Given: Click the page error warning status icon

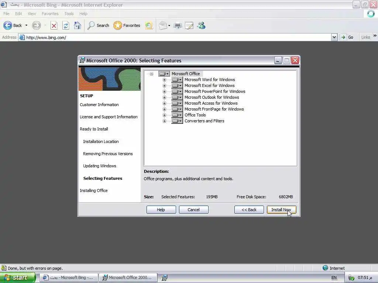Looking at the screenshot, I should 4,268.
